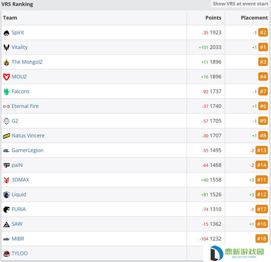The height and width of the screenshot is (262, 271).
Task: Click MOUZ's #4 placement badge
Action: tap(263, 77)
